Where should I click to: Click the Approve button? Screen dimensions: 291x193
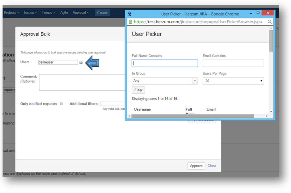[196, 166]
